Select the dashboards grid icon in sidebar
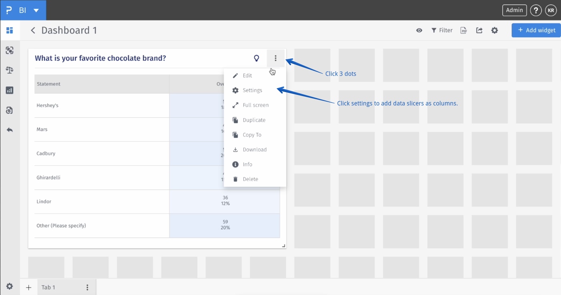The height and width of the screenshot is (295, 561). coord(10,30)
